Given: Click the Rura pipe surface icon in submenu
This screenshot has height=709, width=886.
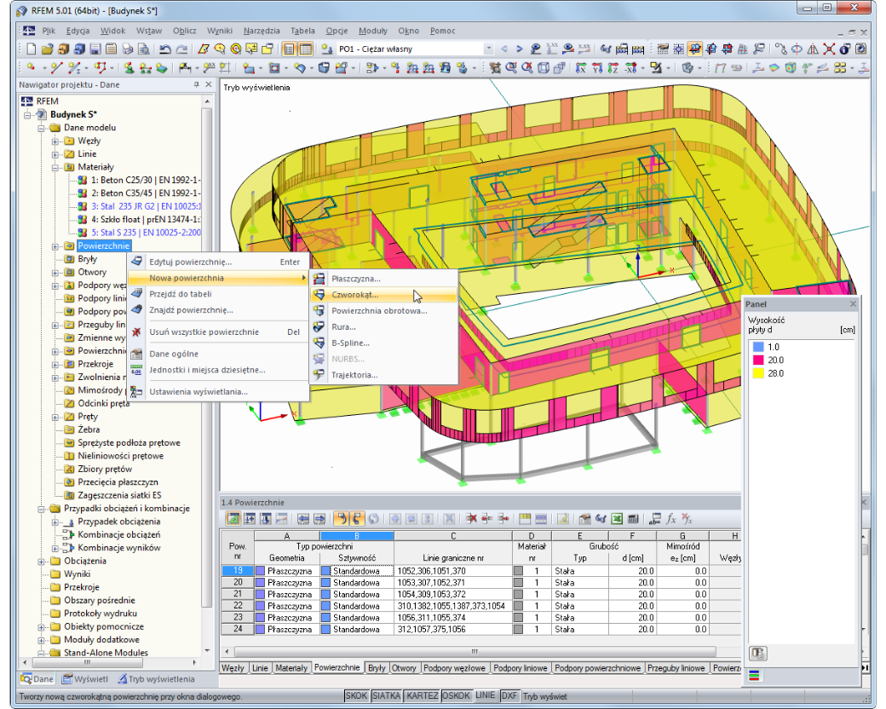Looking at the screenshot, I should [319, 326].
